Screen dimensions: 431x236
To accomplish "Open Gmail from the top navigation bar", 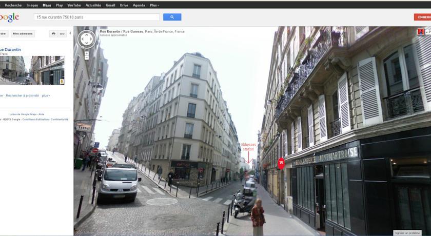I will (110, 5).
